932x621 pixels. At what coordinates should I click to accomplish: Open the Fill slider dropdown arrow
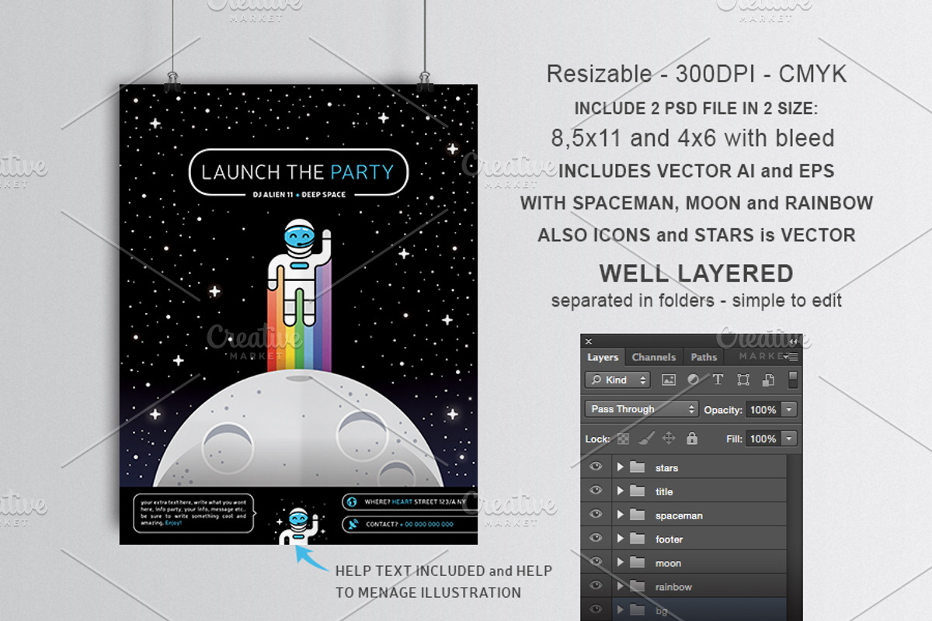pyautogui.click(x=789, y=439)
